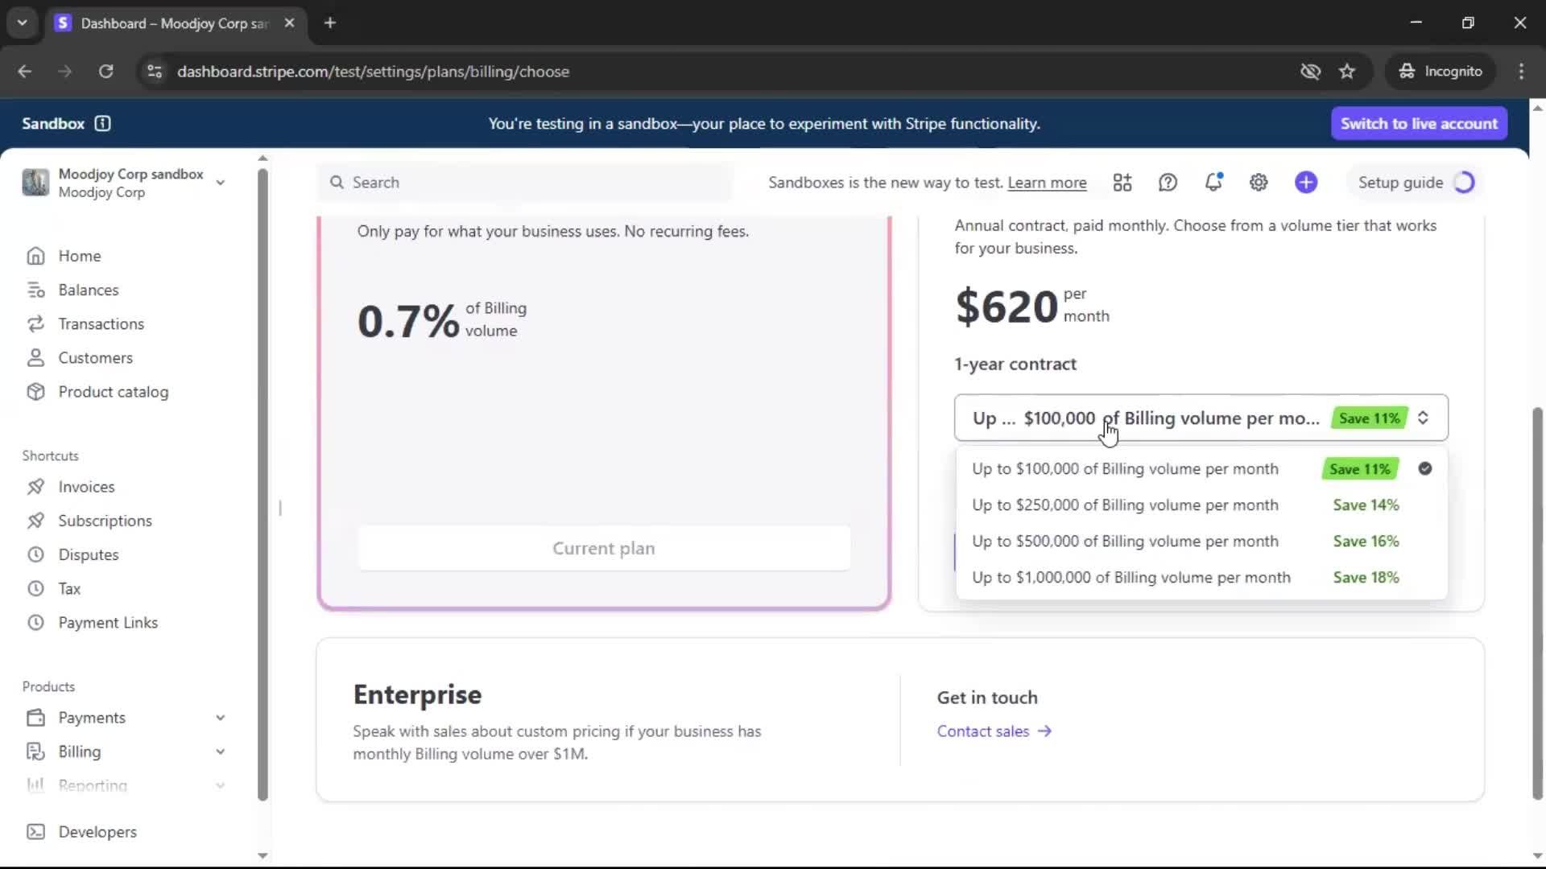Open the notifications bell icon

click(1213, 183)
